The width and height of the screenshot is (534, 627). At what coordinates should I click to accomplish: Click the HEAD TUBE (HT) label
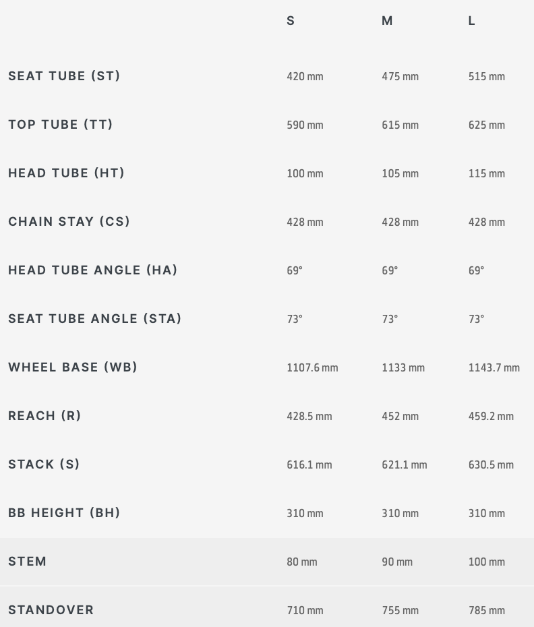pos(66,173)
